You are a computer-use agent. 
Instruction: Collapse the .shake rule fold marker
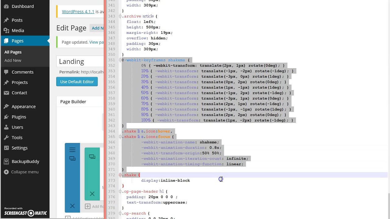(x=120, y=175)
